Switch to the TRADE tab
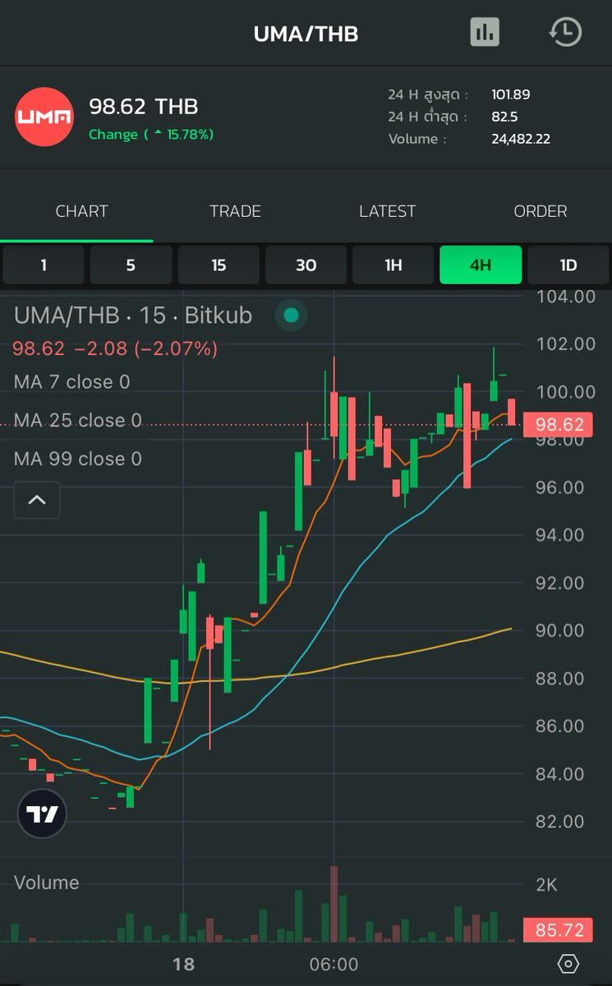The image size is (612, 986). point(235,211)
